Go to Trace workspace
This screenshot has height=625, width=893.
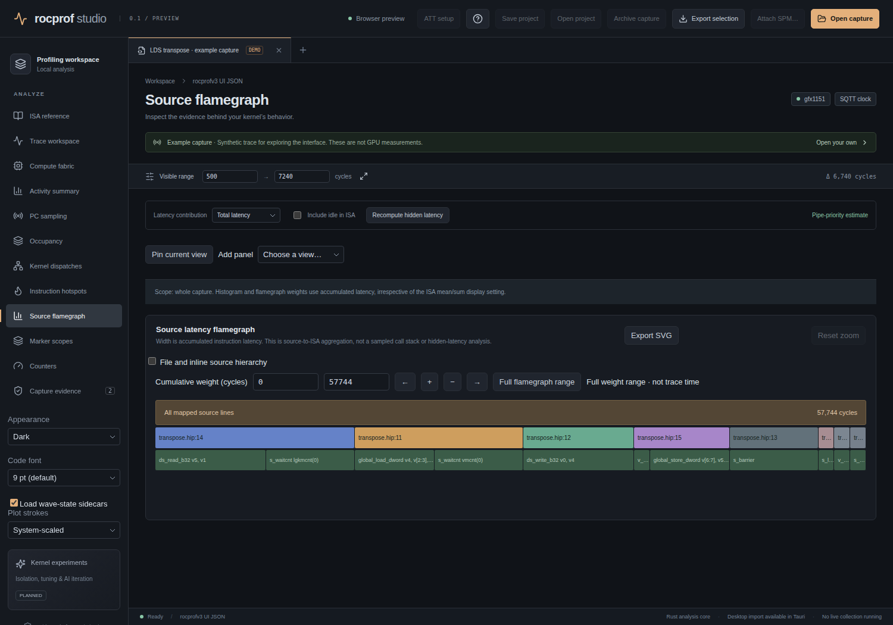pyautogui.click(x=64, y=141)
